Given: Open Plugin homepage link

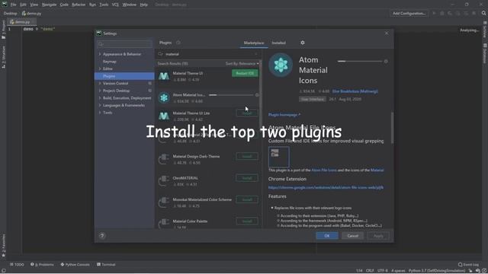Looking at the screenshot, I should pos(284,115).
